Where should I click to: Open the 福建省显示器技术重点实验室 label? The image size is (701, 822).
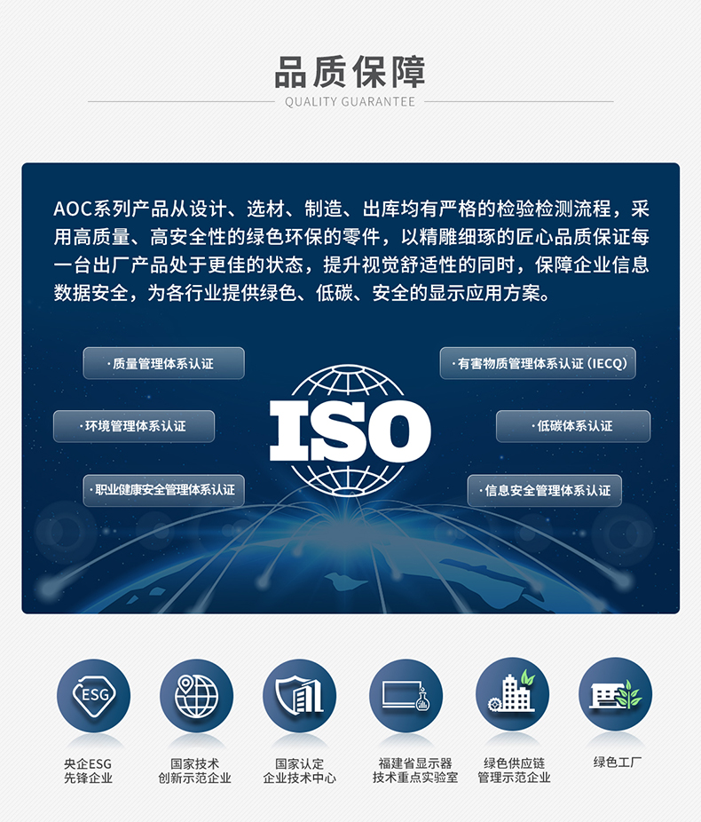415,771
